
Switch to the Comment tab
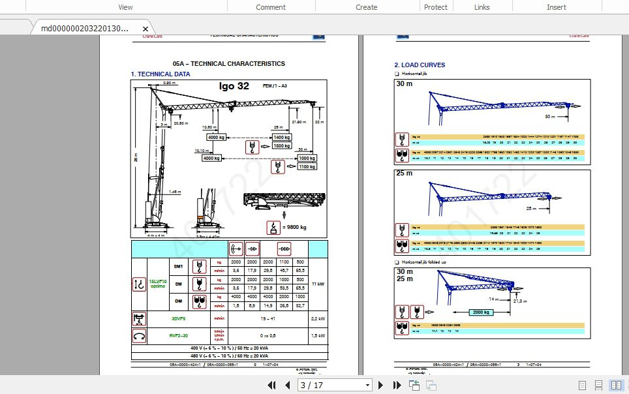(271, 7)
